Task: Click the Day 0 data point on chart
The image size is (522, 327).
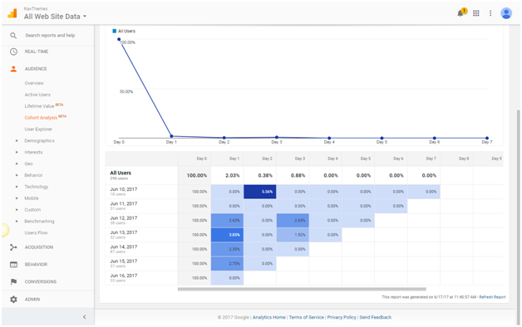Action: coord(119,39)
